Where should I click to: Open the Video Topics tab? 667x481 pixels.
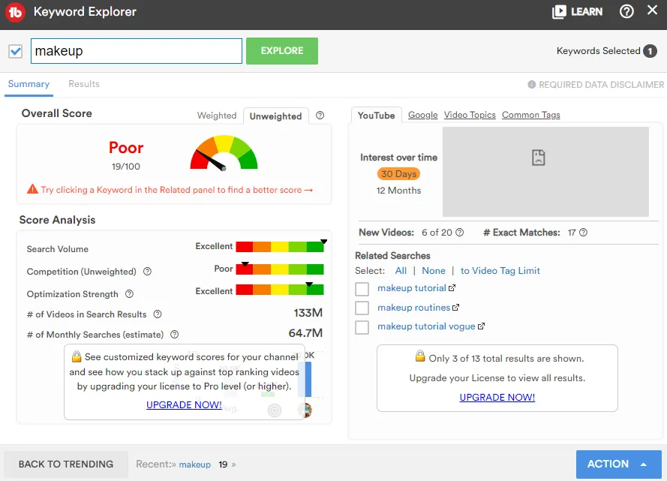tap(470, 115)
